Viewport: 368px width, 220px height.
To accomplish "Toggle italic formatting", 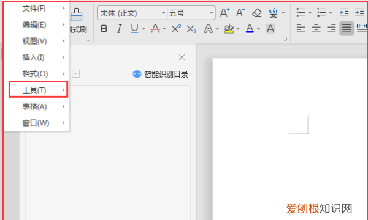I will [x=119, y=29].
